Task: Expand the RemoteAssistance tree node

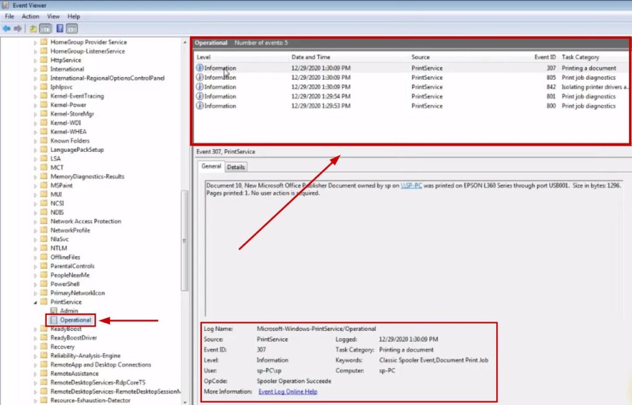Action: click(35, 374)
